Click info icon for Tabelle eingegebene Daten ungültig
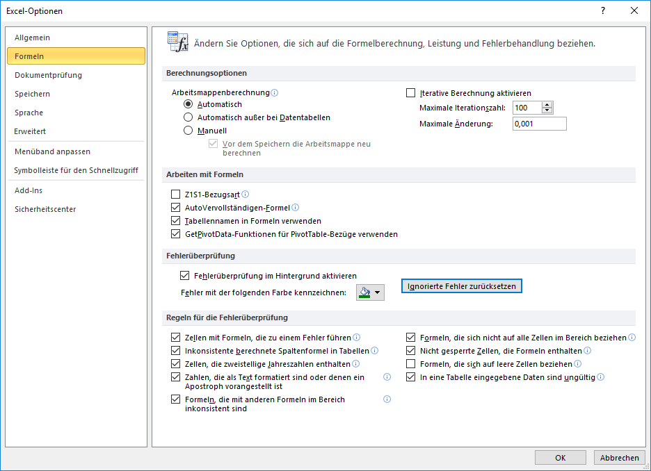The width and height of the screenshot is (651, 471). (601, 377)
